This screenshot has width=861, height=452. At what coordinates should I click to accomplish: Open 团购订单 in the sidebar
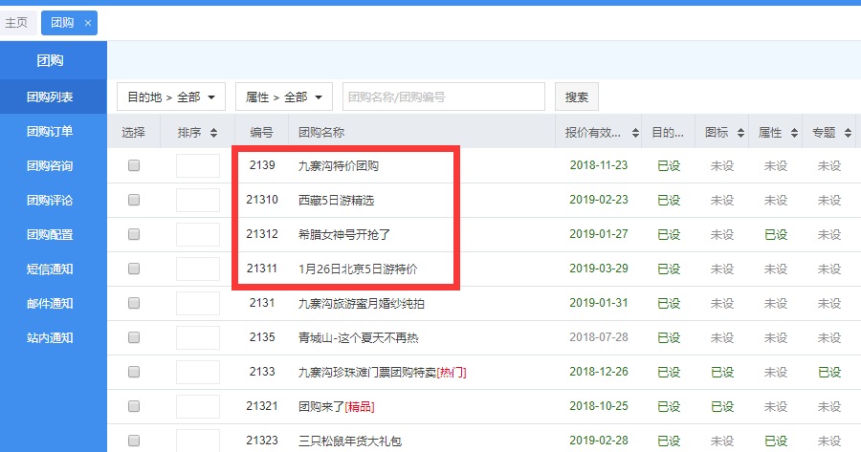tap(50, 131)
